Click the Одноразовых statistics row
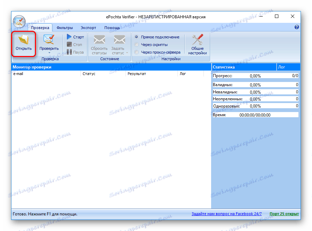Image resolution: width=312 pixels, height=231 pixels. click(x=255, y=106)
